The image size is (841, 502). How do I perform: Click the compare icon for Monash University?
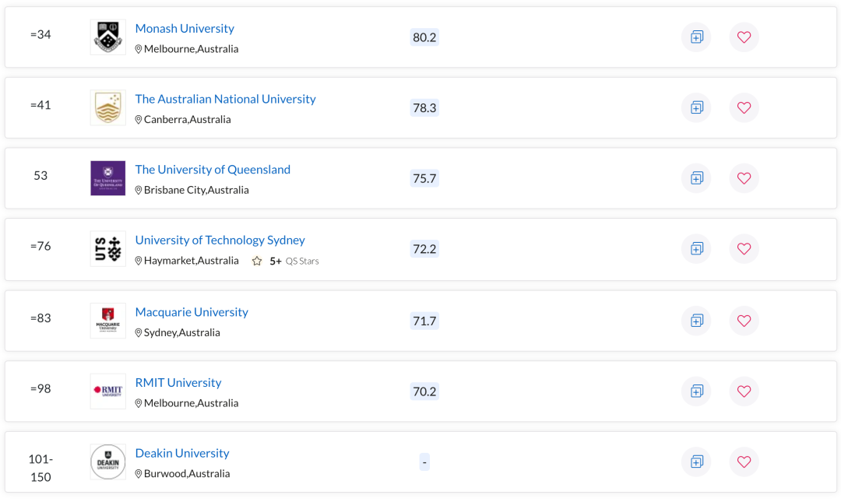[695, 37]
